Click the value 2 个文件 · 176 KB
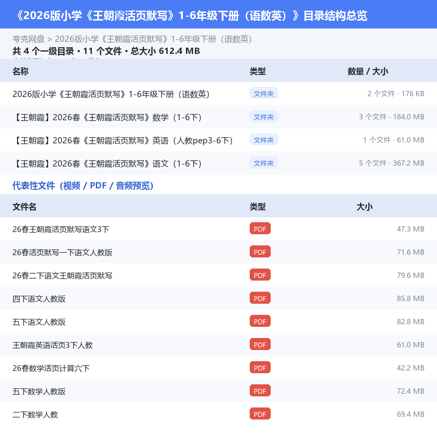Screen dimensions: 437x440 pyautogui.click(x=396, y=94)
